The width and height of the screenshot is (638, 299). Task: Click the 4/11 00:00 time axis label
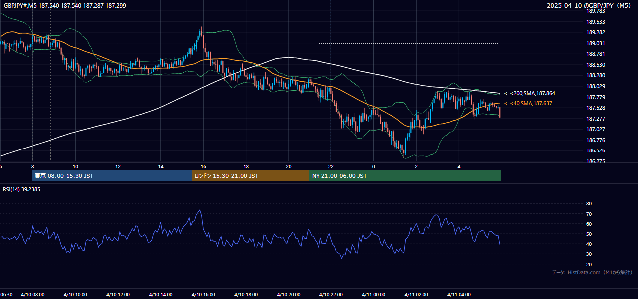pyautogui.click(x=373, y=295)
